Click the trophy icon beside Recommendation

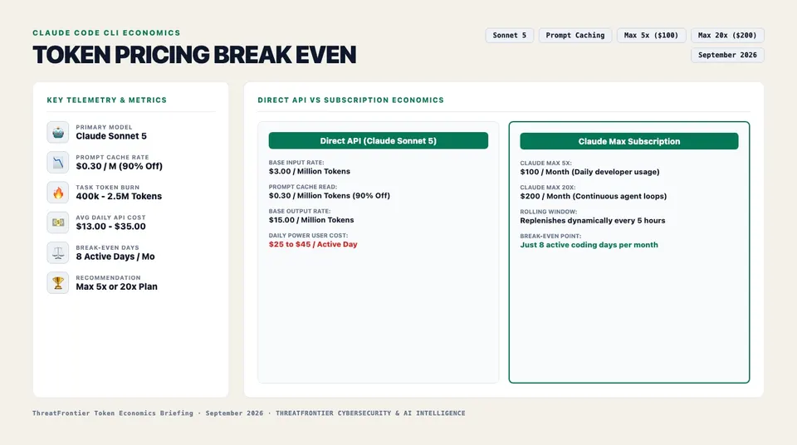(x=58, y=283)
